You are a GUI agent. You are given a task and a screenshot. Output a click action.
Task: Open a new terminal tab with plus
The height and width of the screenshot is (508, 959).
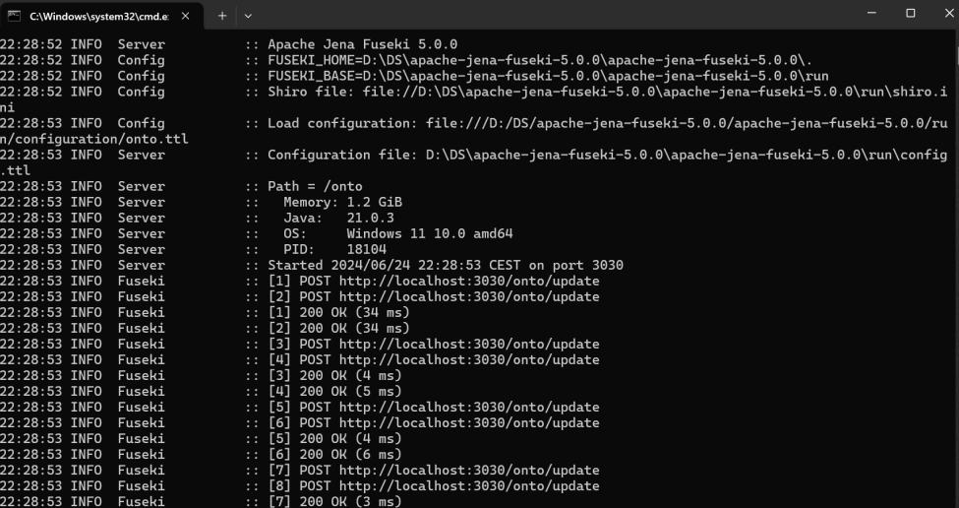pos(222,16)
